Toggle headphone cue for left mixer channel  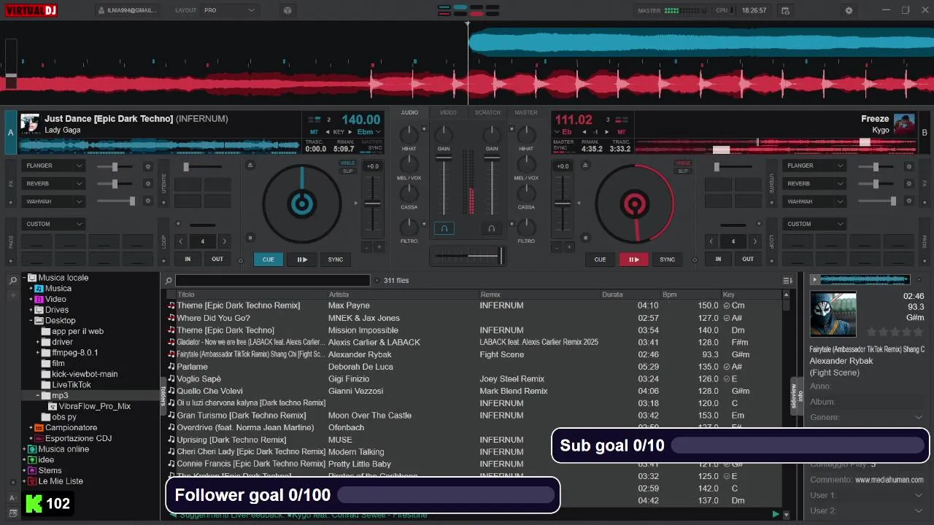tap(444, 228)
